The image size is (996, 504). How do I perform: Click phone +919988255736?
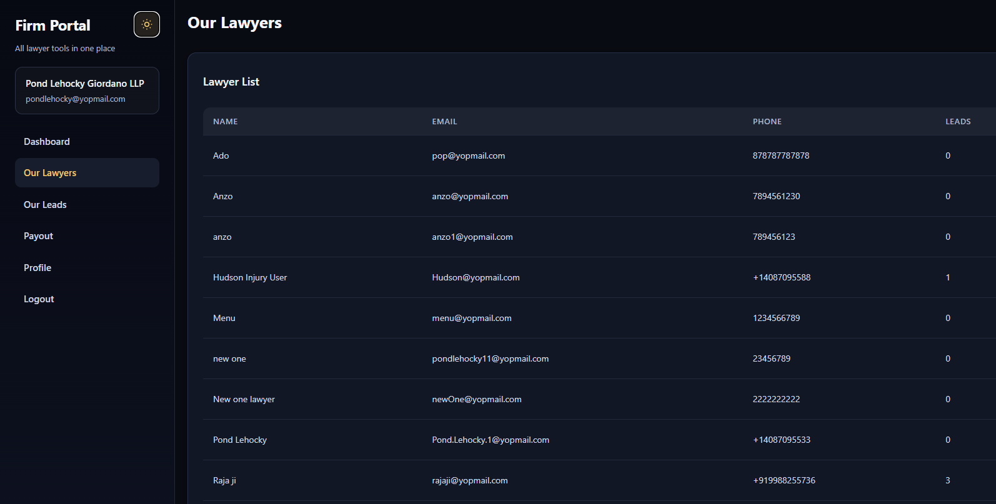784,481
